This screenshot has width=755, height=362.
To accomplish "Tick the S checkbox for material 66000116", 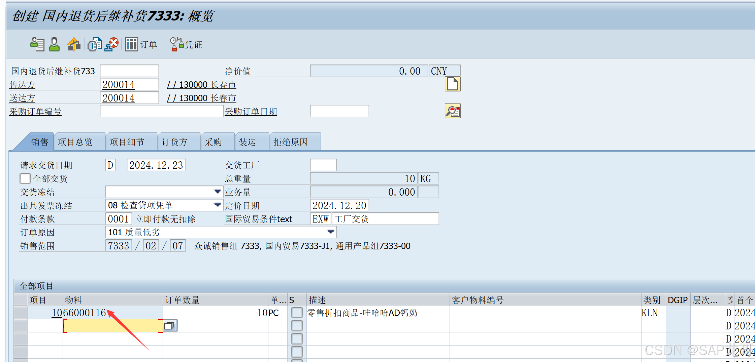I will click(297, 313).
